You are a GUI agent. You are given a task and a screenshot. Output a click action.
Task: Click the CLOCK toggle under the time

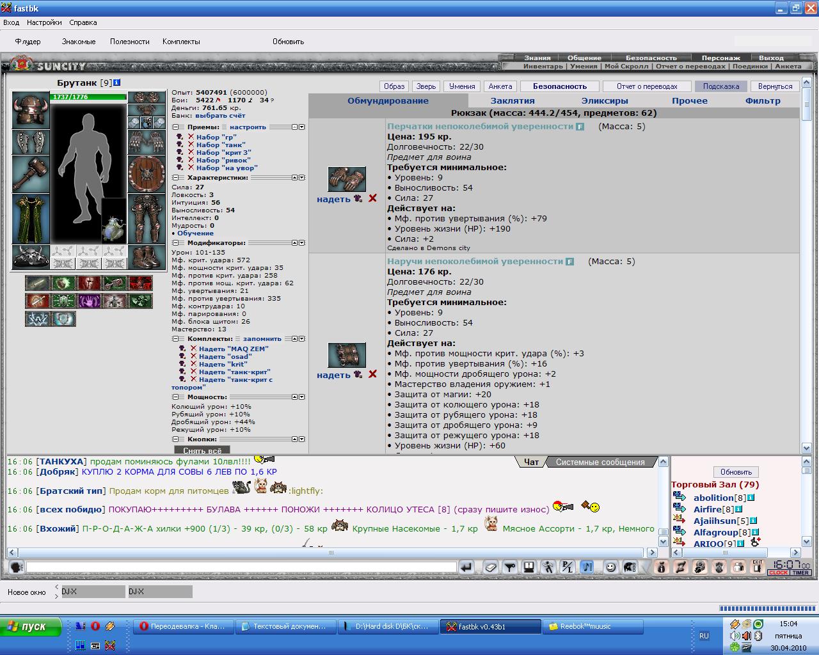coord(778,572)
